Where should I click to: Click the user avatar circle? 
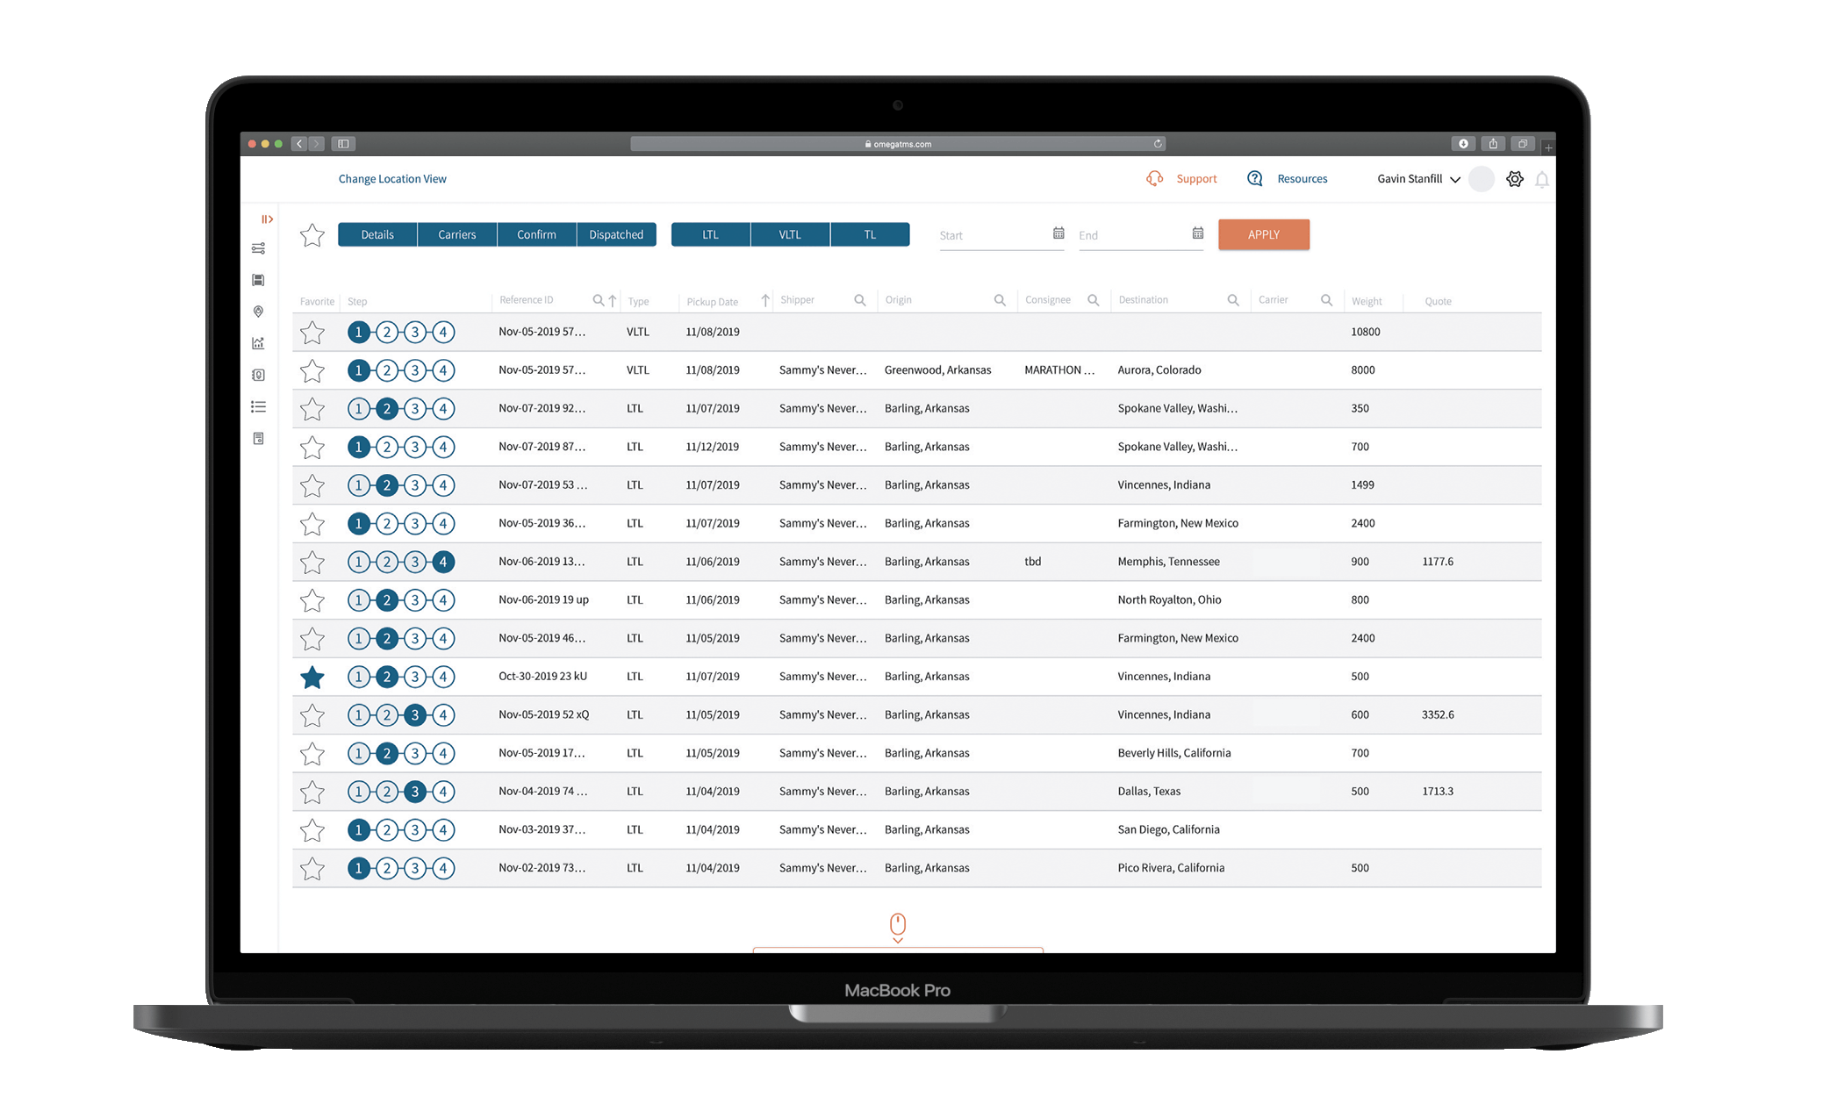tap(1482, 179)
